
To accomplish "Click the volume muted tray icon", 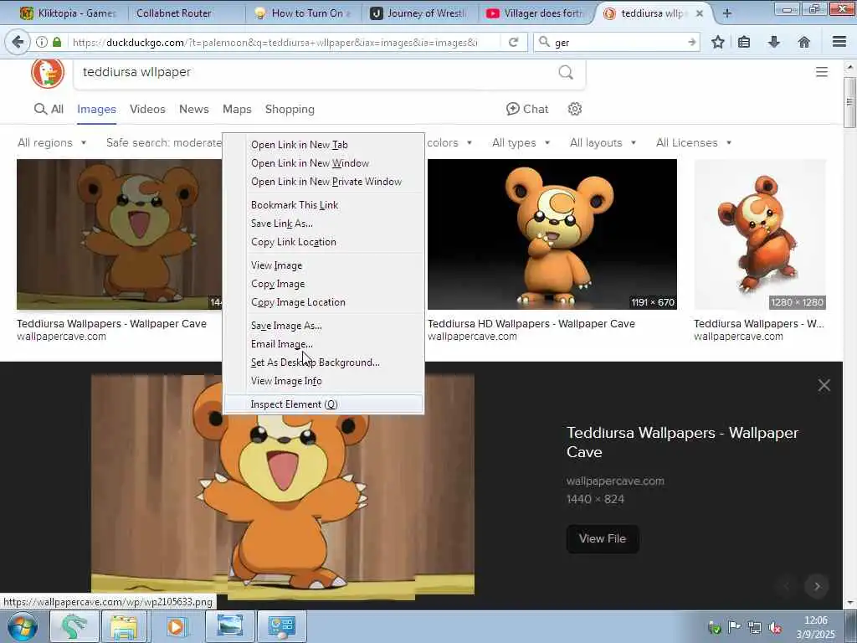I will pos(774,627).
